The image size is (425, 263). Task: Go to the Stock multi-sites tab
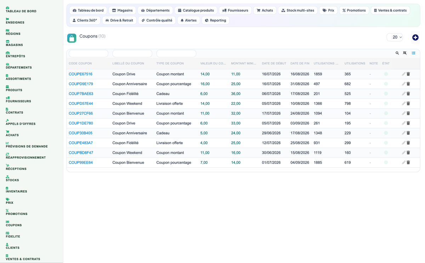[297, 10]
